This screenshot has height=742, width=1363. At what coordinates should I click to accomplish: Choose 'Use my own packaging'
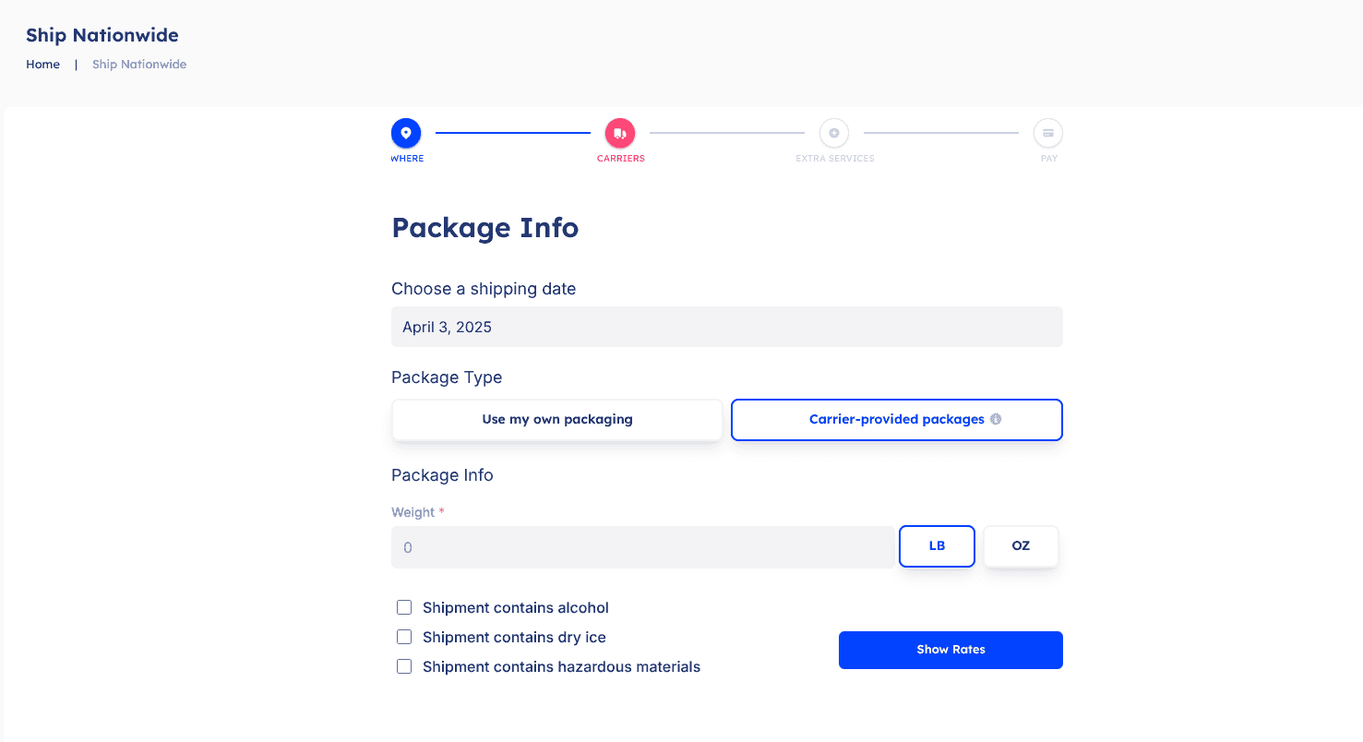(x=556, y=419)
